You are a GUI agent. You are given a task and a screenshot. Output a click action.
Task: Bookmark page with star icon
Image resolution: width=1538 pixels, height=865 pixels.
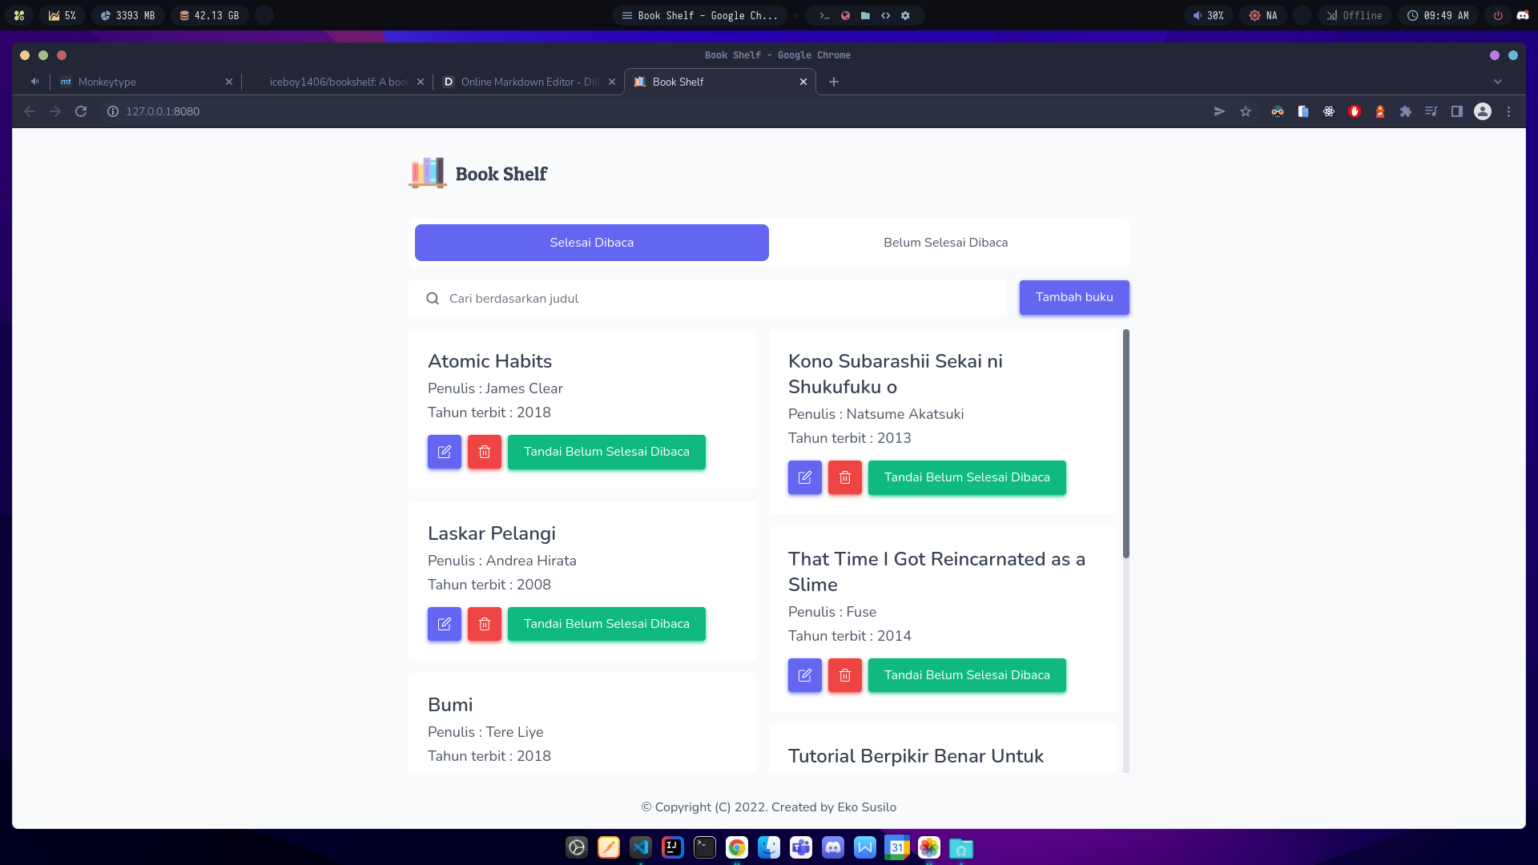1246,111
